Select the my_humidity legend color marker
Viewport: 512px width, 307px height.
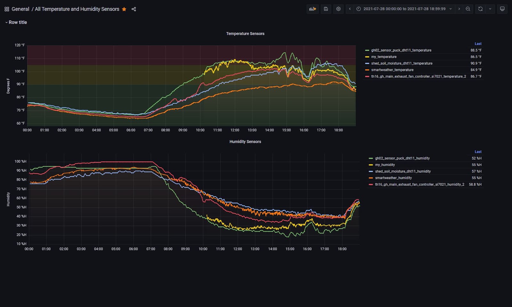pyautogui.click(x=372, y=165)
